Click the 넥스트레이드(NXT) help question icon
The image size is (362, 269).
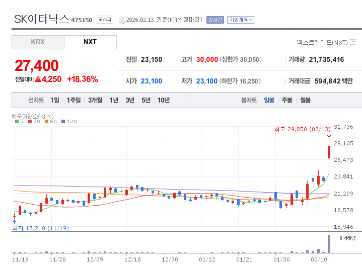tap(352, 42)
